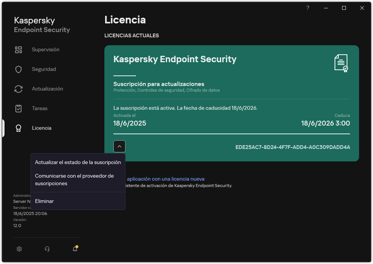This screenshot has width=373, height=264.
Task: Go to the Seguridad section label
Action: [44, 69]
